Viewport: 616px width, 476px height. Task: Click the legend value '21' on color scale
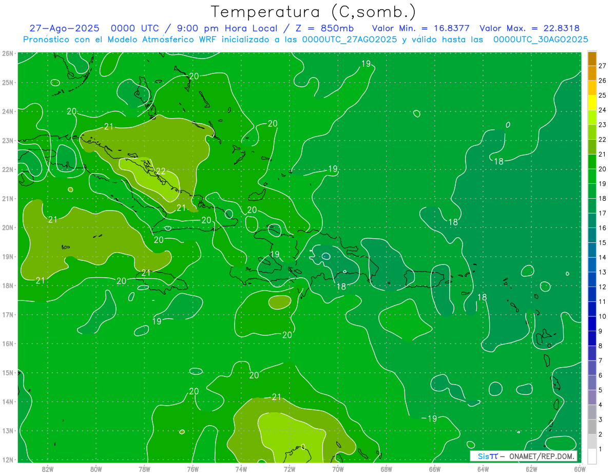tap(602, 154)
